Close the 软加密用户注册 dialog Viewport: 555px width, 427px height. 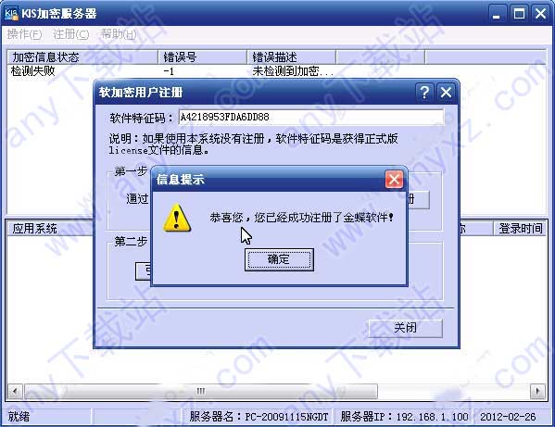[446, 93]
